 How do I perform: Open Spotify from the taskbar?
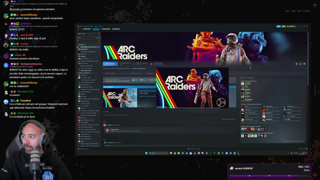click(219, 153)
